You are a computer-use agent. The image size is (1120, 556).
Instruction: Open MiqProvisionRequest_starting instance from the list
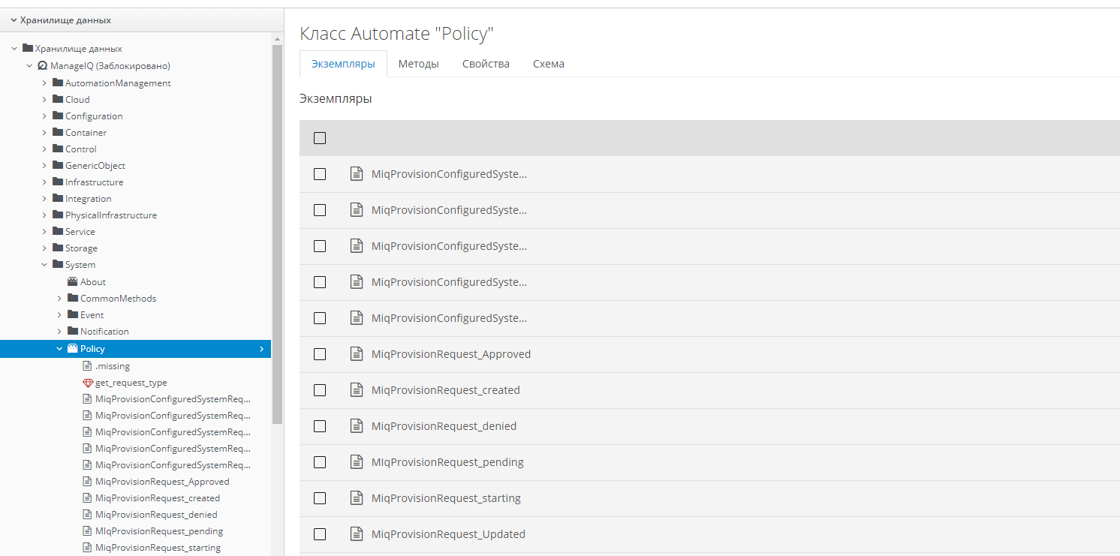click(x=446, y=498)
